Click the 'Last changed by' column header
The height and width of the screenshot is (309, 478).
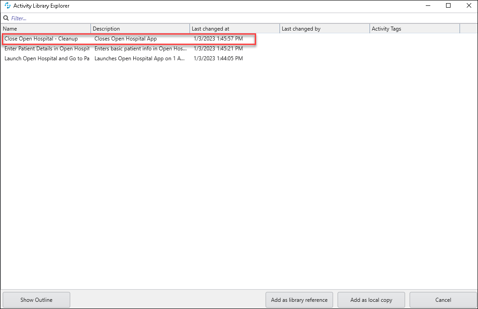(324, 29)
